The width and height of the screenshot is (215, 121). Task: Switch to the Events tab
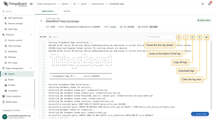click(x=67, y=11)
